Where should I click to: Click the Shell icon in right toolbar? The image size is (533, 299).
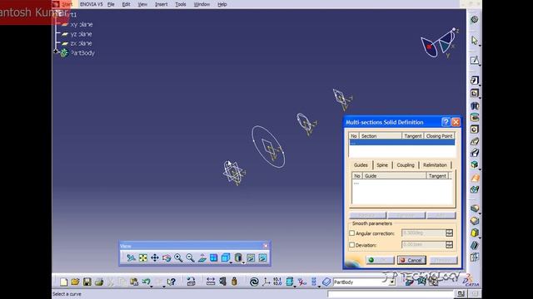click(x=475, y=245)
